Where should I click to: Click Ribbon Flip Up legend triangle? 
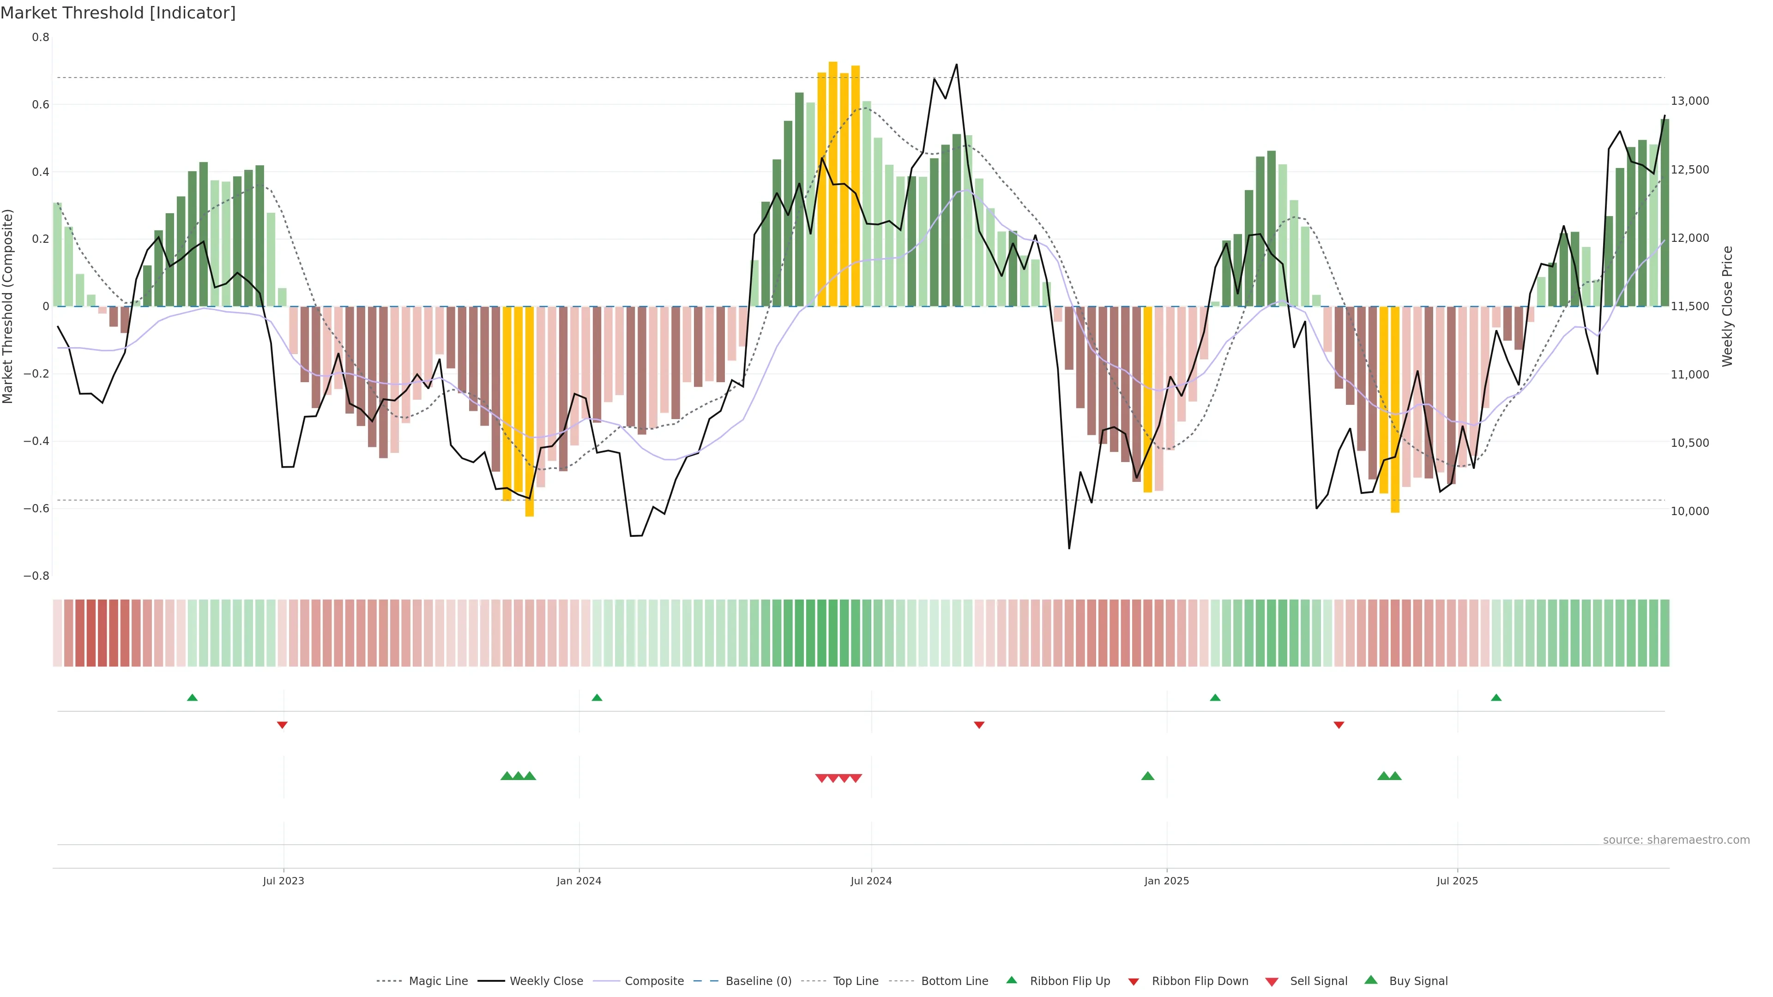coord(1012,980)
